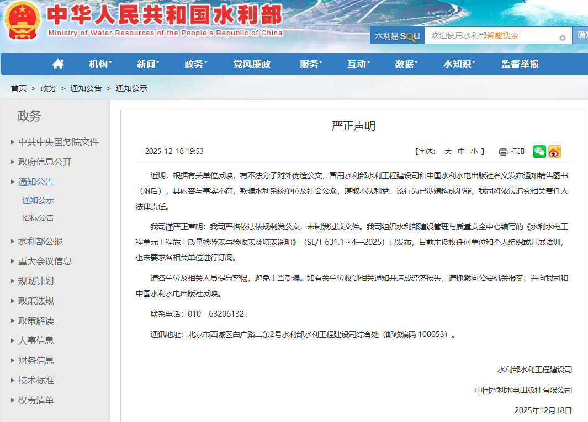The image size is (588, 422).
Task: Open the 监督举报 navigation menu item
Action: [x=520, y=64]
